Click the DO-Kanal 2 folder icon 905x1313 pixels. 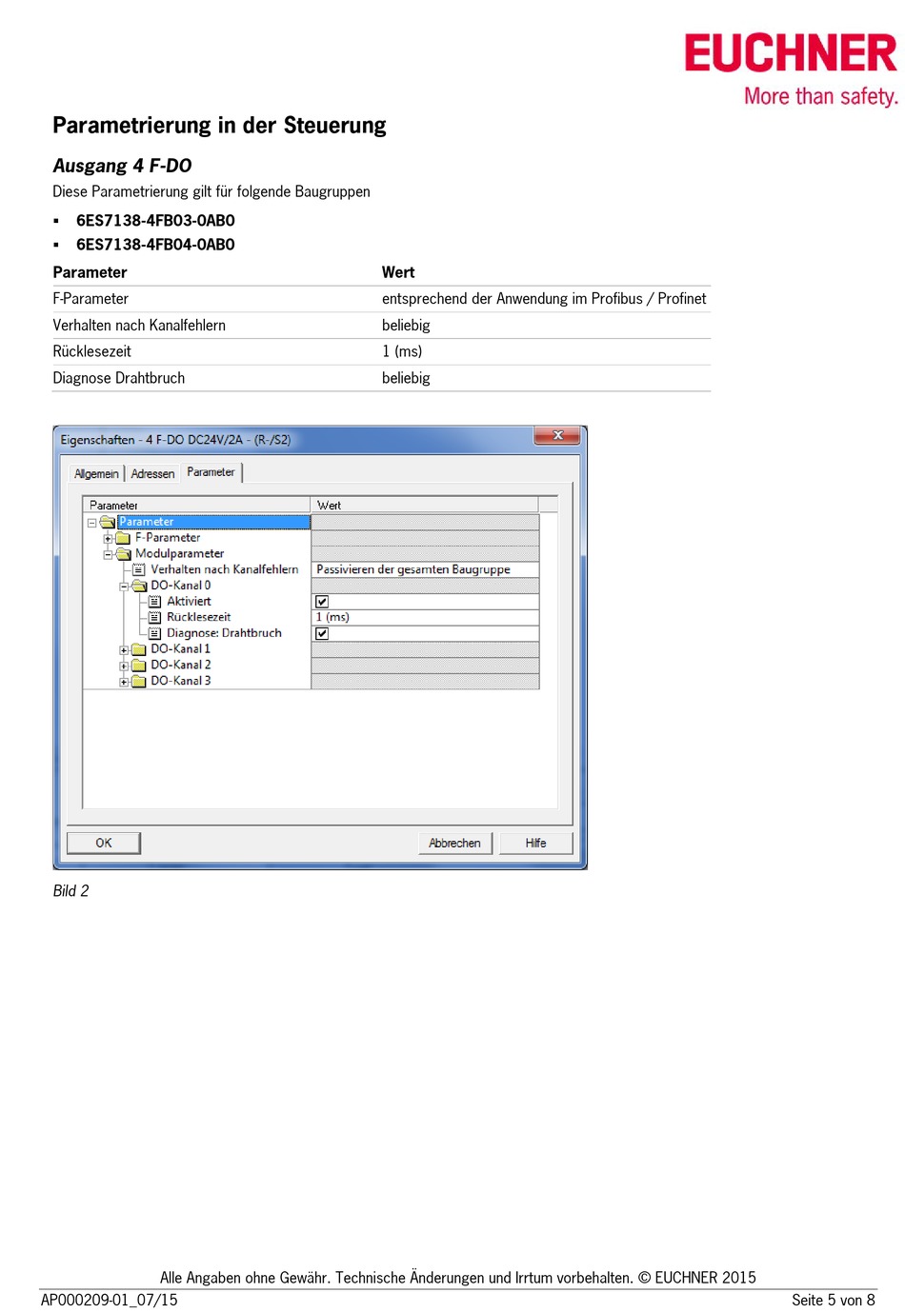pos(139,666)
